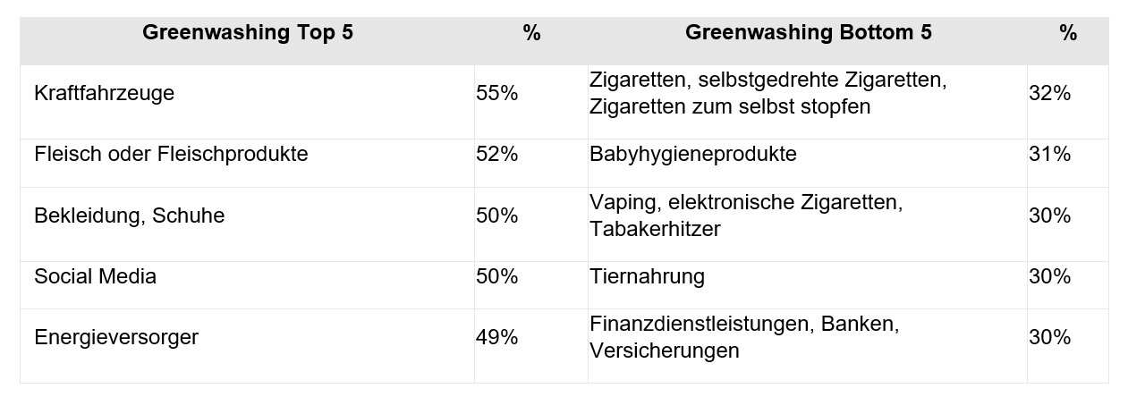The width and height of the screenshot is (1128, 397).
Task: Click the Bekleidung, Schuhe cell
Action: (x=130, y=215)
